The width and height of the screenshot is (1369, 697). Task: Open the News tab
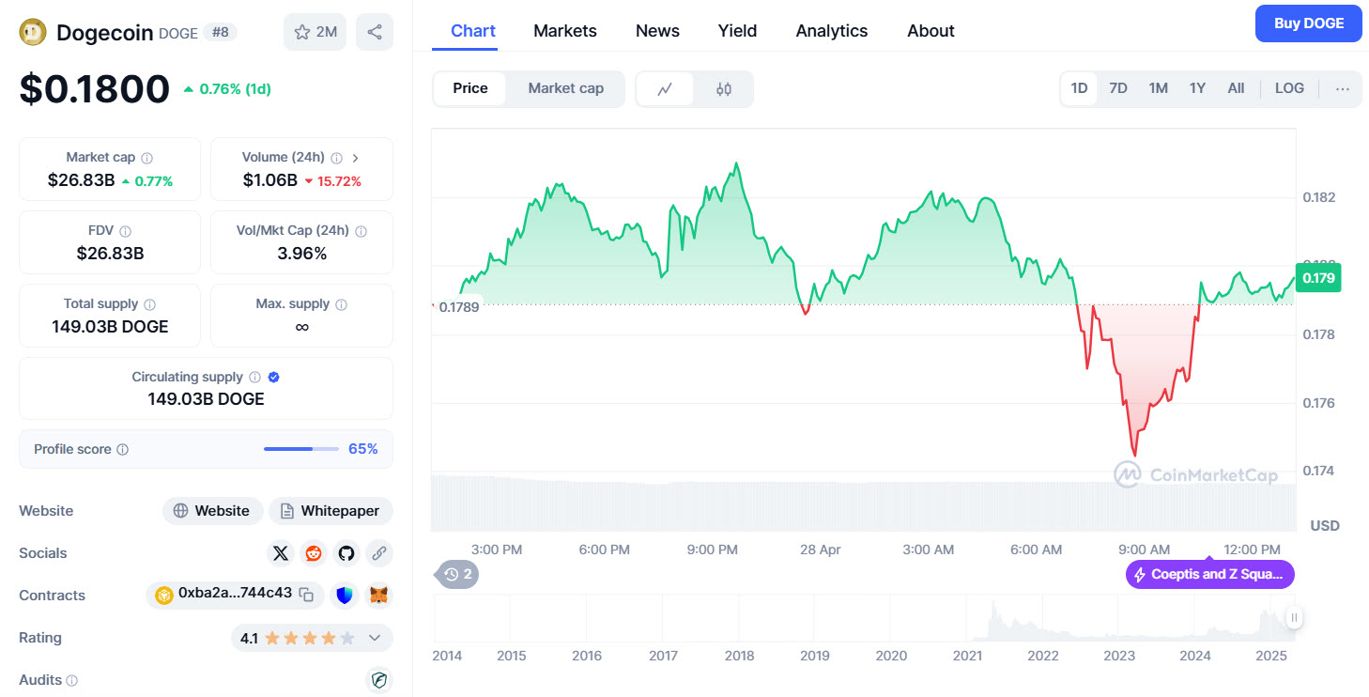coord(657,30)
